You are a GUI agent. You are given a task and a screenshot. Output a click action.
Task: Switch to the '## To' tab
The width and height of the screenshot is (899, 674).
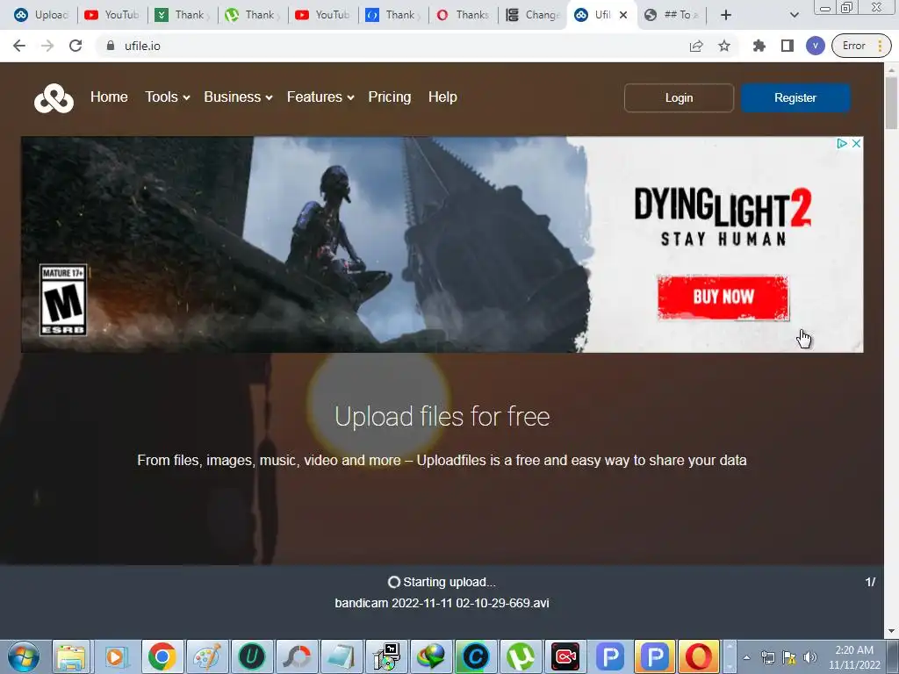671,15
